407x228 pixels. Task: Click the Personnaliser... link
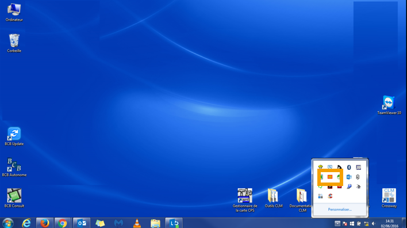(340, 210)
